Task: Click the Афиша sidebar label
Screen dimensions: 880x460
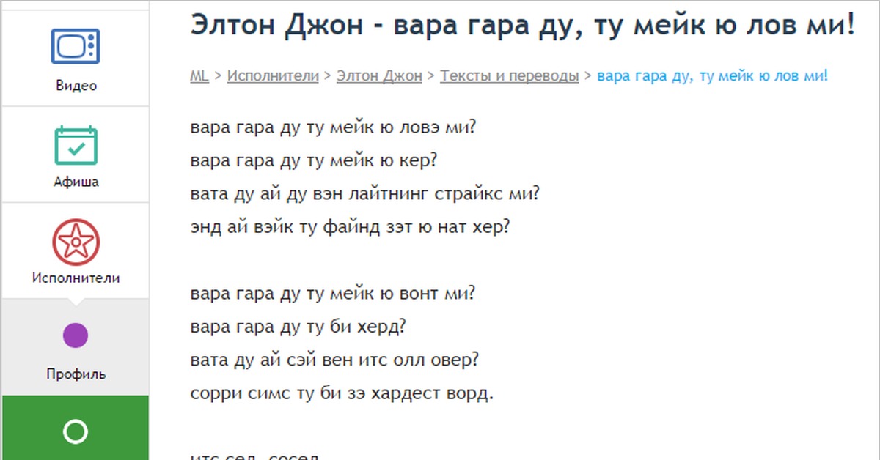Action: point(76,182)
